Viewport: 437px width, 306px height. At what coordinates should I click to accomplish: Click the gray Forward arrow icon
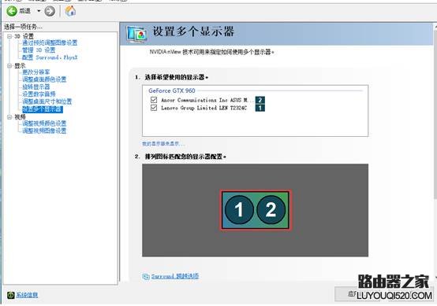point(50,11)
